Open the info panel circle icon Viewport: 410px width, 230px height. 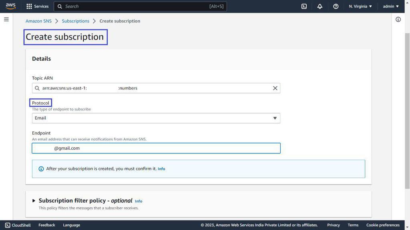point(398,19)
